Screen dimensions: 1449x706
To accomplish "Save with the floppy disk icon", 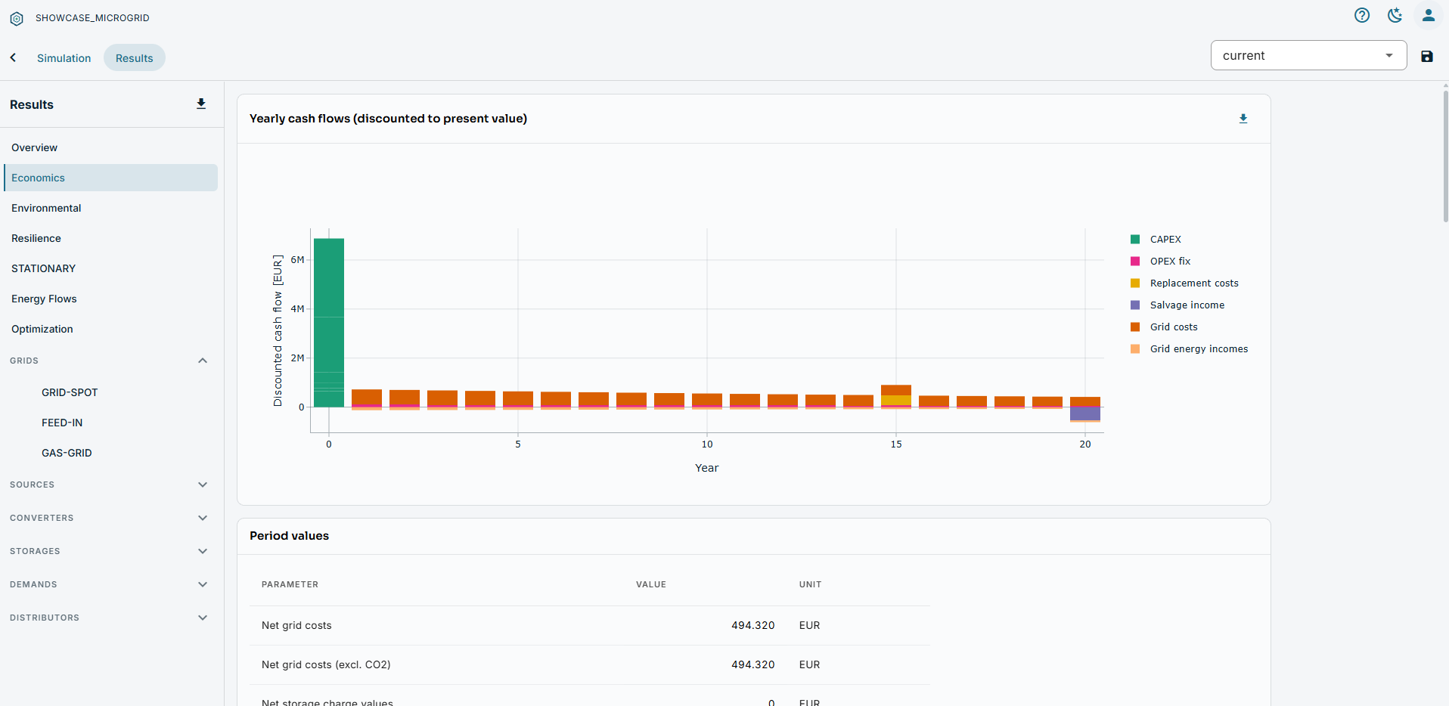I will [1427, 56].
